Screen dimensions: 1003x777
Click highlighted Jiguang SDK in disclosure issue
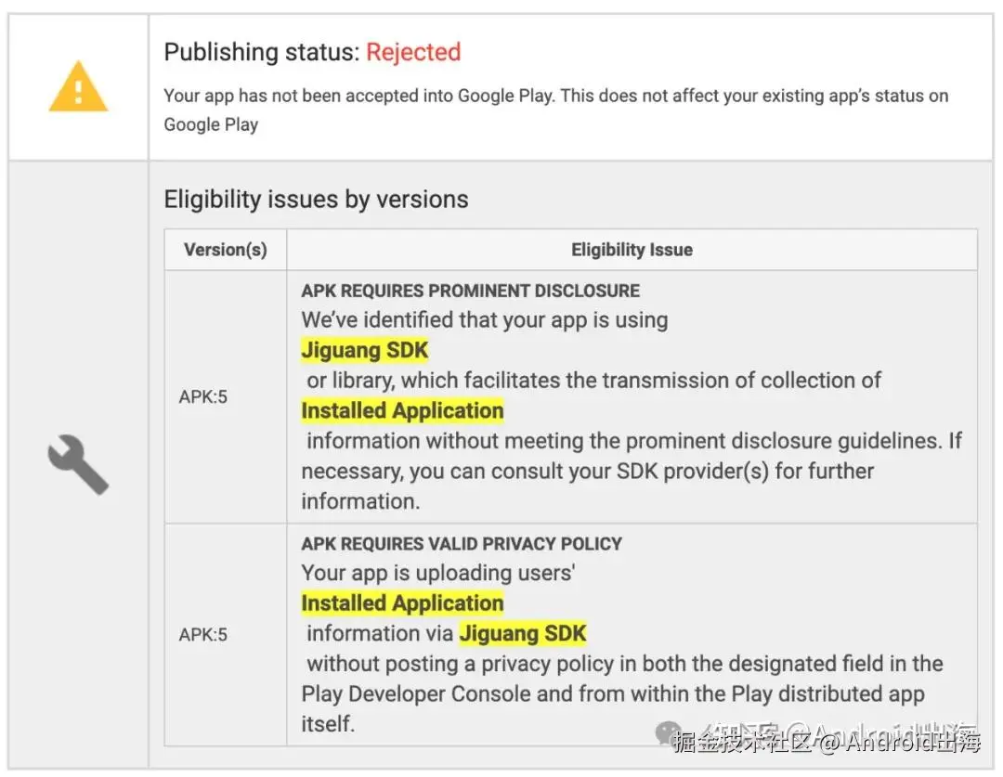(x=365, y=351)
